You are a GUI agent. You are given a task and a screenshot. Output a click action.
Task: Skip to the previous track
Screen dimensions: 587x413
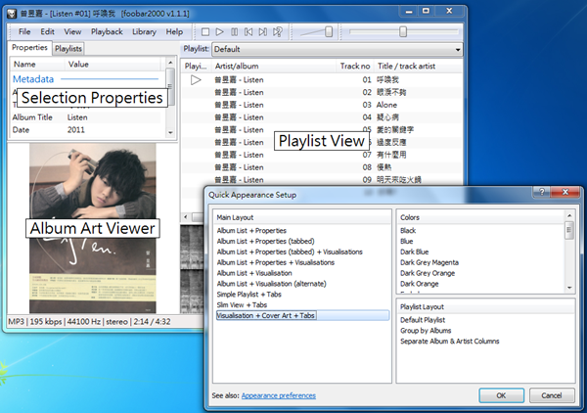pyautogui.click(x=249, y=32)
